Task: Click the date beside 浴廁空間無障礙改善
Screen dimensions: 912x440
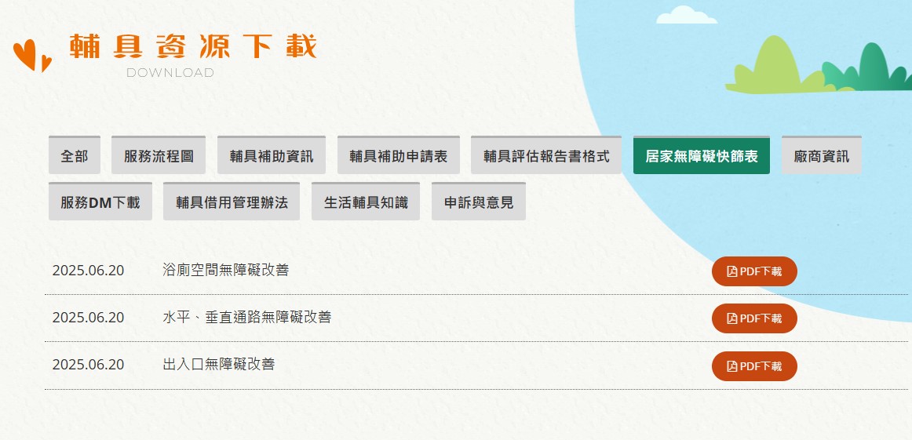Action: tap(88, 271)
